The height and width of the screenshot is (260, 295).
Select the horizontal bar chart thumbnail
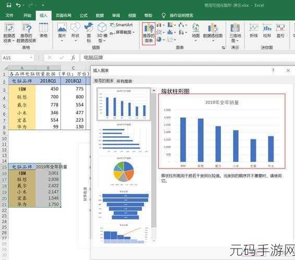124,138
